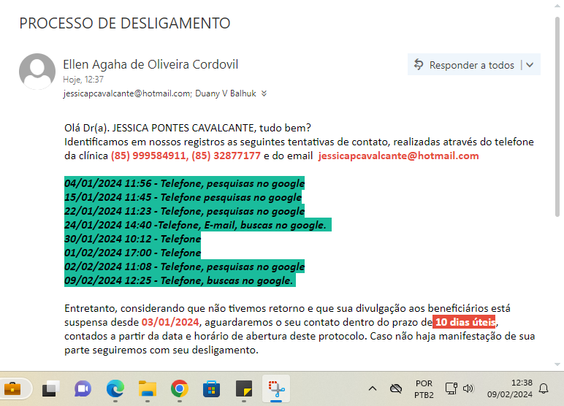
Task: Click the cloud sync status tray icon
Action: click(x=396, y=388)
